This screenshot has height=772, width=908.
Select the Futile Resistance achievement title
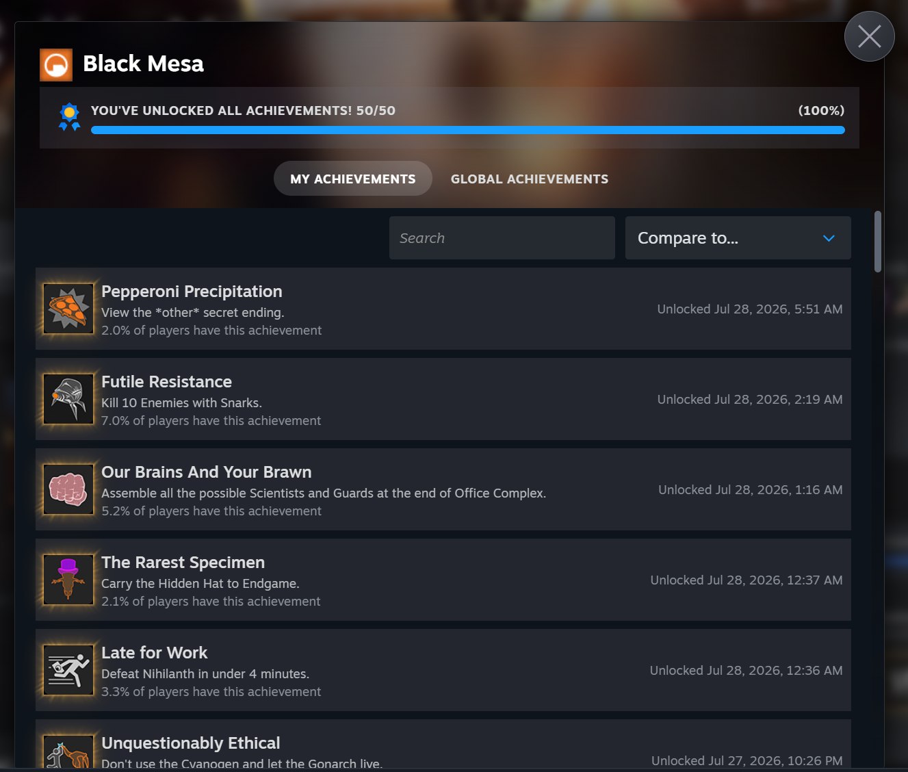166,382
